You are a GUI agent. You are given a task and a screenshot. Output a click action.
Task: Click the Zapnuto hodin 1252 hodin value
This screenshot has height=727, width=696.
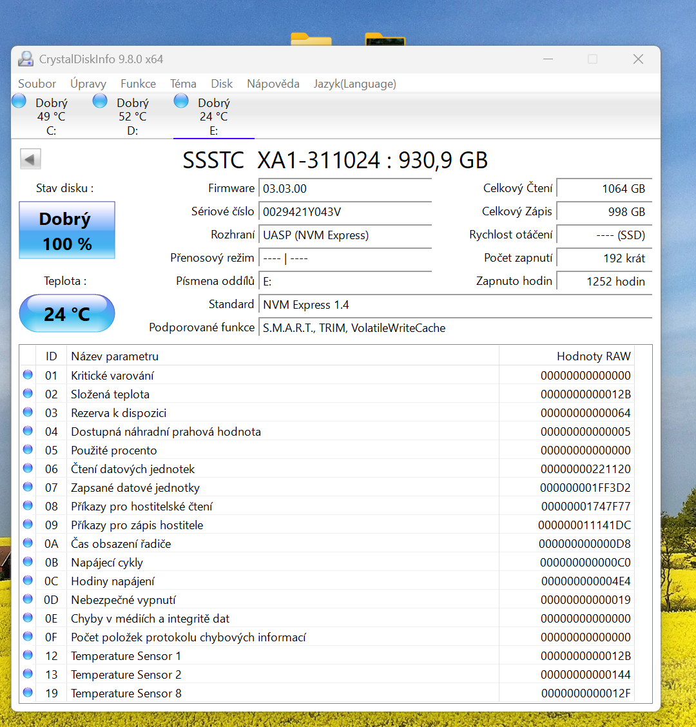(604, 282)
